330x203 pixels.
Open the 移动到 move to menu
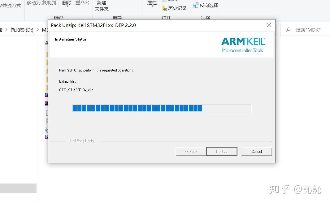(x=33, y=3)
